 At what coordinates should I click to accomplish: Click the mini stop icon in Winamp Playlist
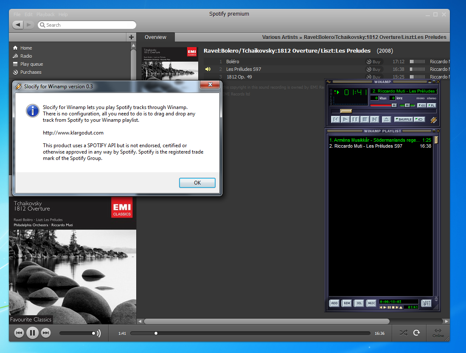[393, 307]
